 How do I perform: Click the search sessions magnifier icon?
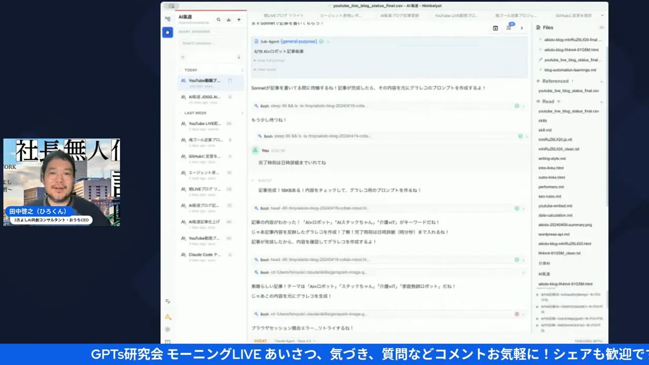219,19
